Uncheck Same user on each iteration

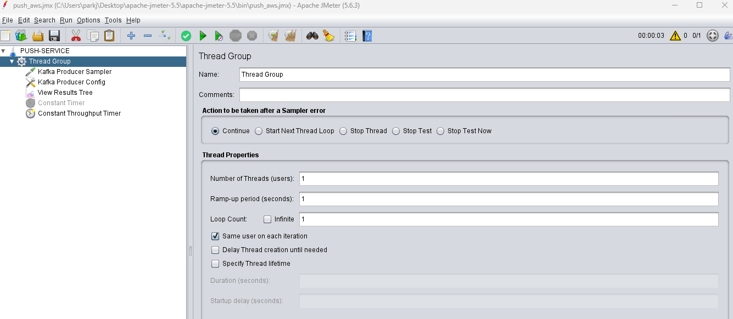(x=215, y=236)
